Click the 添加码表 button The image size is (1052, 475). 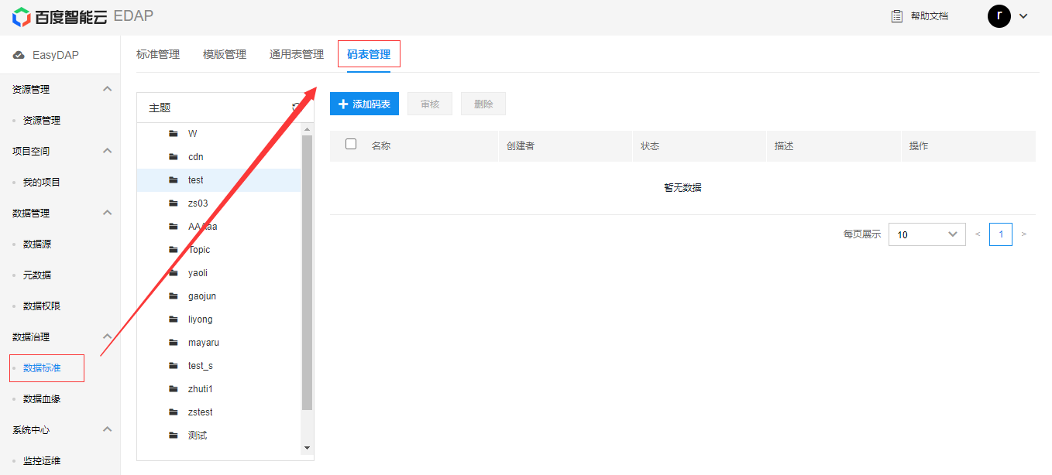point(364,104)
